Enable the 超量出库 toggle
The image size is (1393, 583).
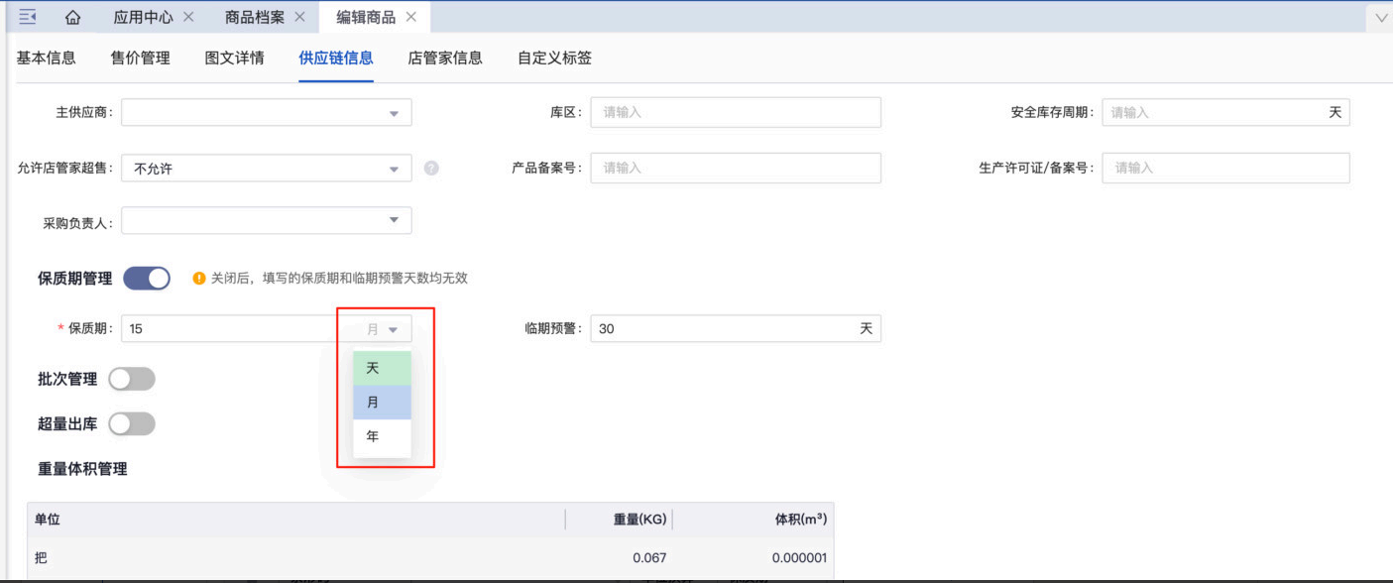pos(132,424)
